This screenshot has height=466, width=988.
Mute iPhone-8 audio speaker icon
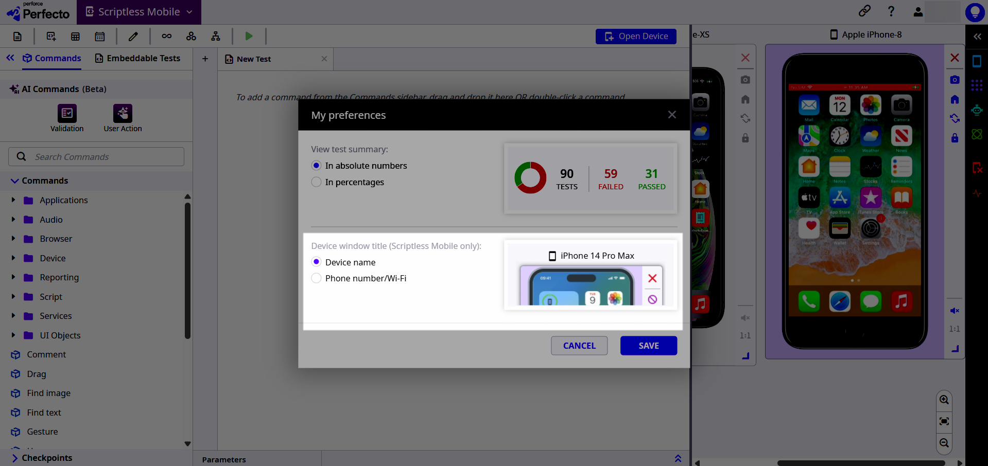[955, 311]
